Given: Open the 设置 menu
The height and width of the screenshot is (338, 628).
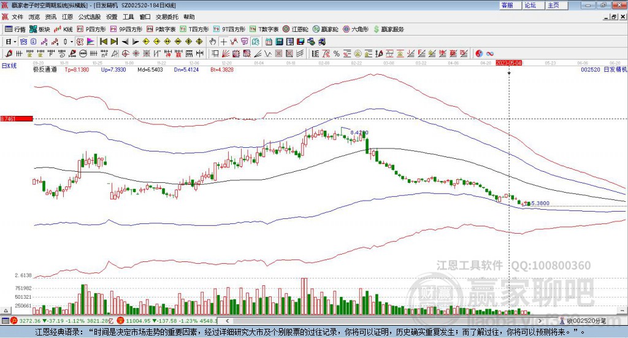Looking at the screenshot, I should 112,17.
